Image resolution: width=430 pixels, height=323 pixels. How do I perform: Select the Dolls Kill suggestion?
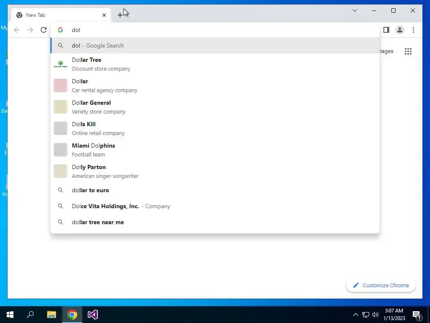(x=215, y=129)
